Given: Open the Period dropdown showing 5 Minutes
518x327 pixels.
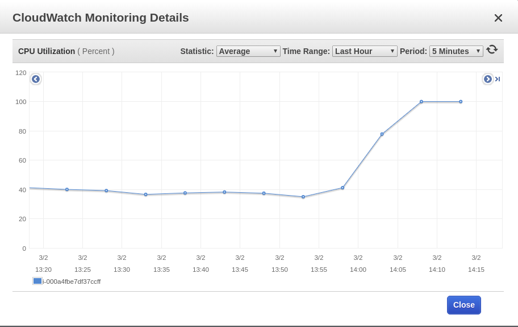Looking at the screenshot, I should coord(456,51).
